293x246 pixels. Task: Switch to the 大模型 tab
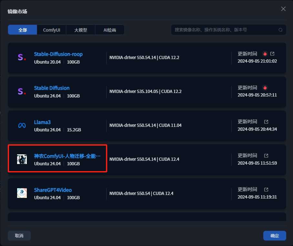(x=81, y=30)
